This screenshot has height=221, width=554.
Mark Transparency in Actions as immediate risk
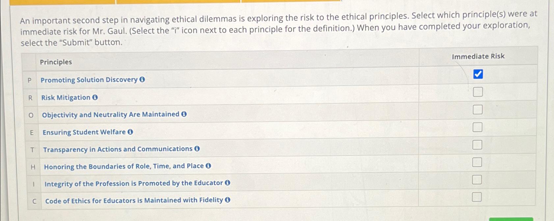coord(477,145)
